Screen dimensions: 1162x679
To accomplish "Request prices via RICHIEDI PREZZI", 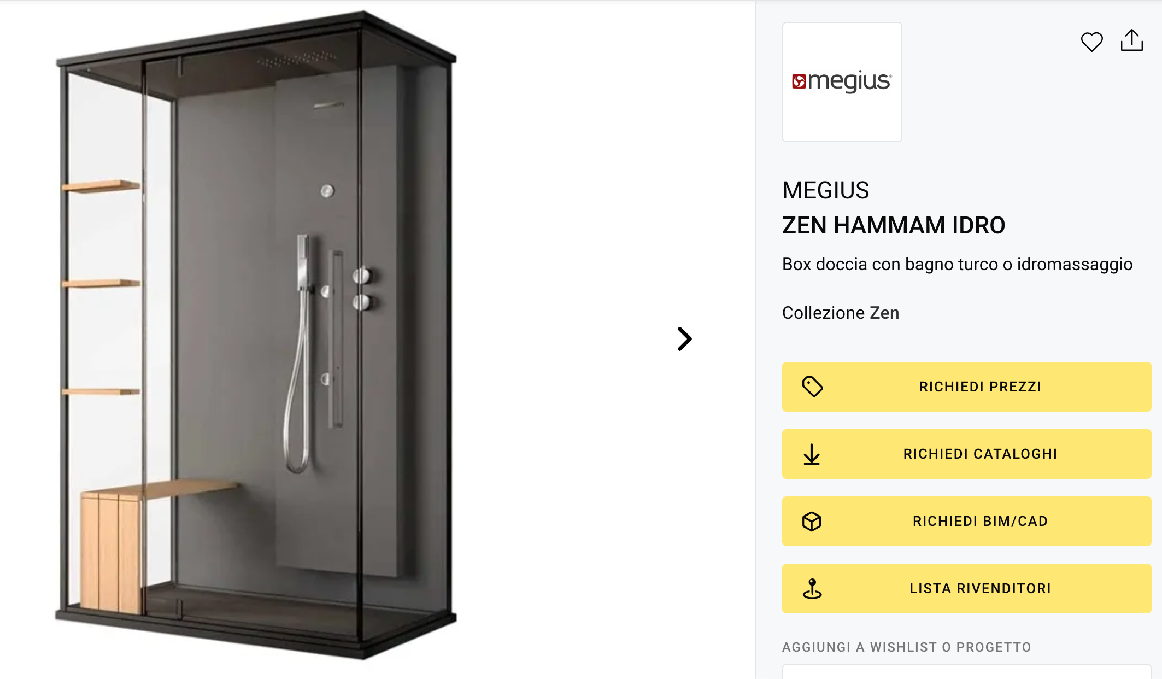I will 966,387.
